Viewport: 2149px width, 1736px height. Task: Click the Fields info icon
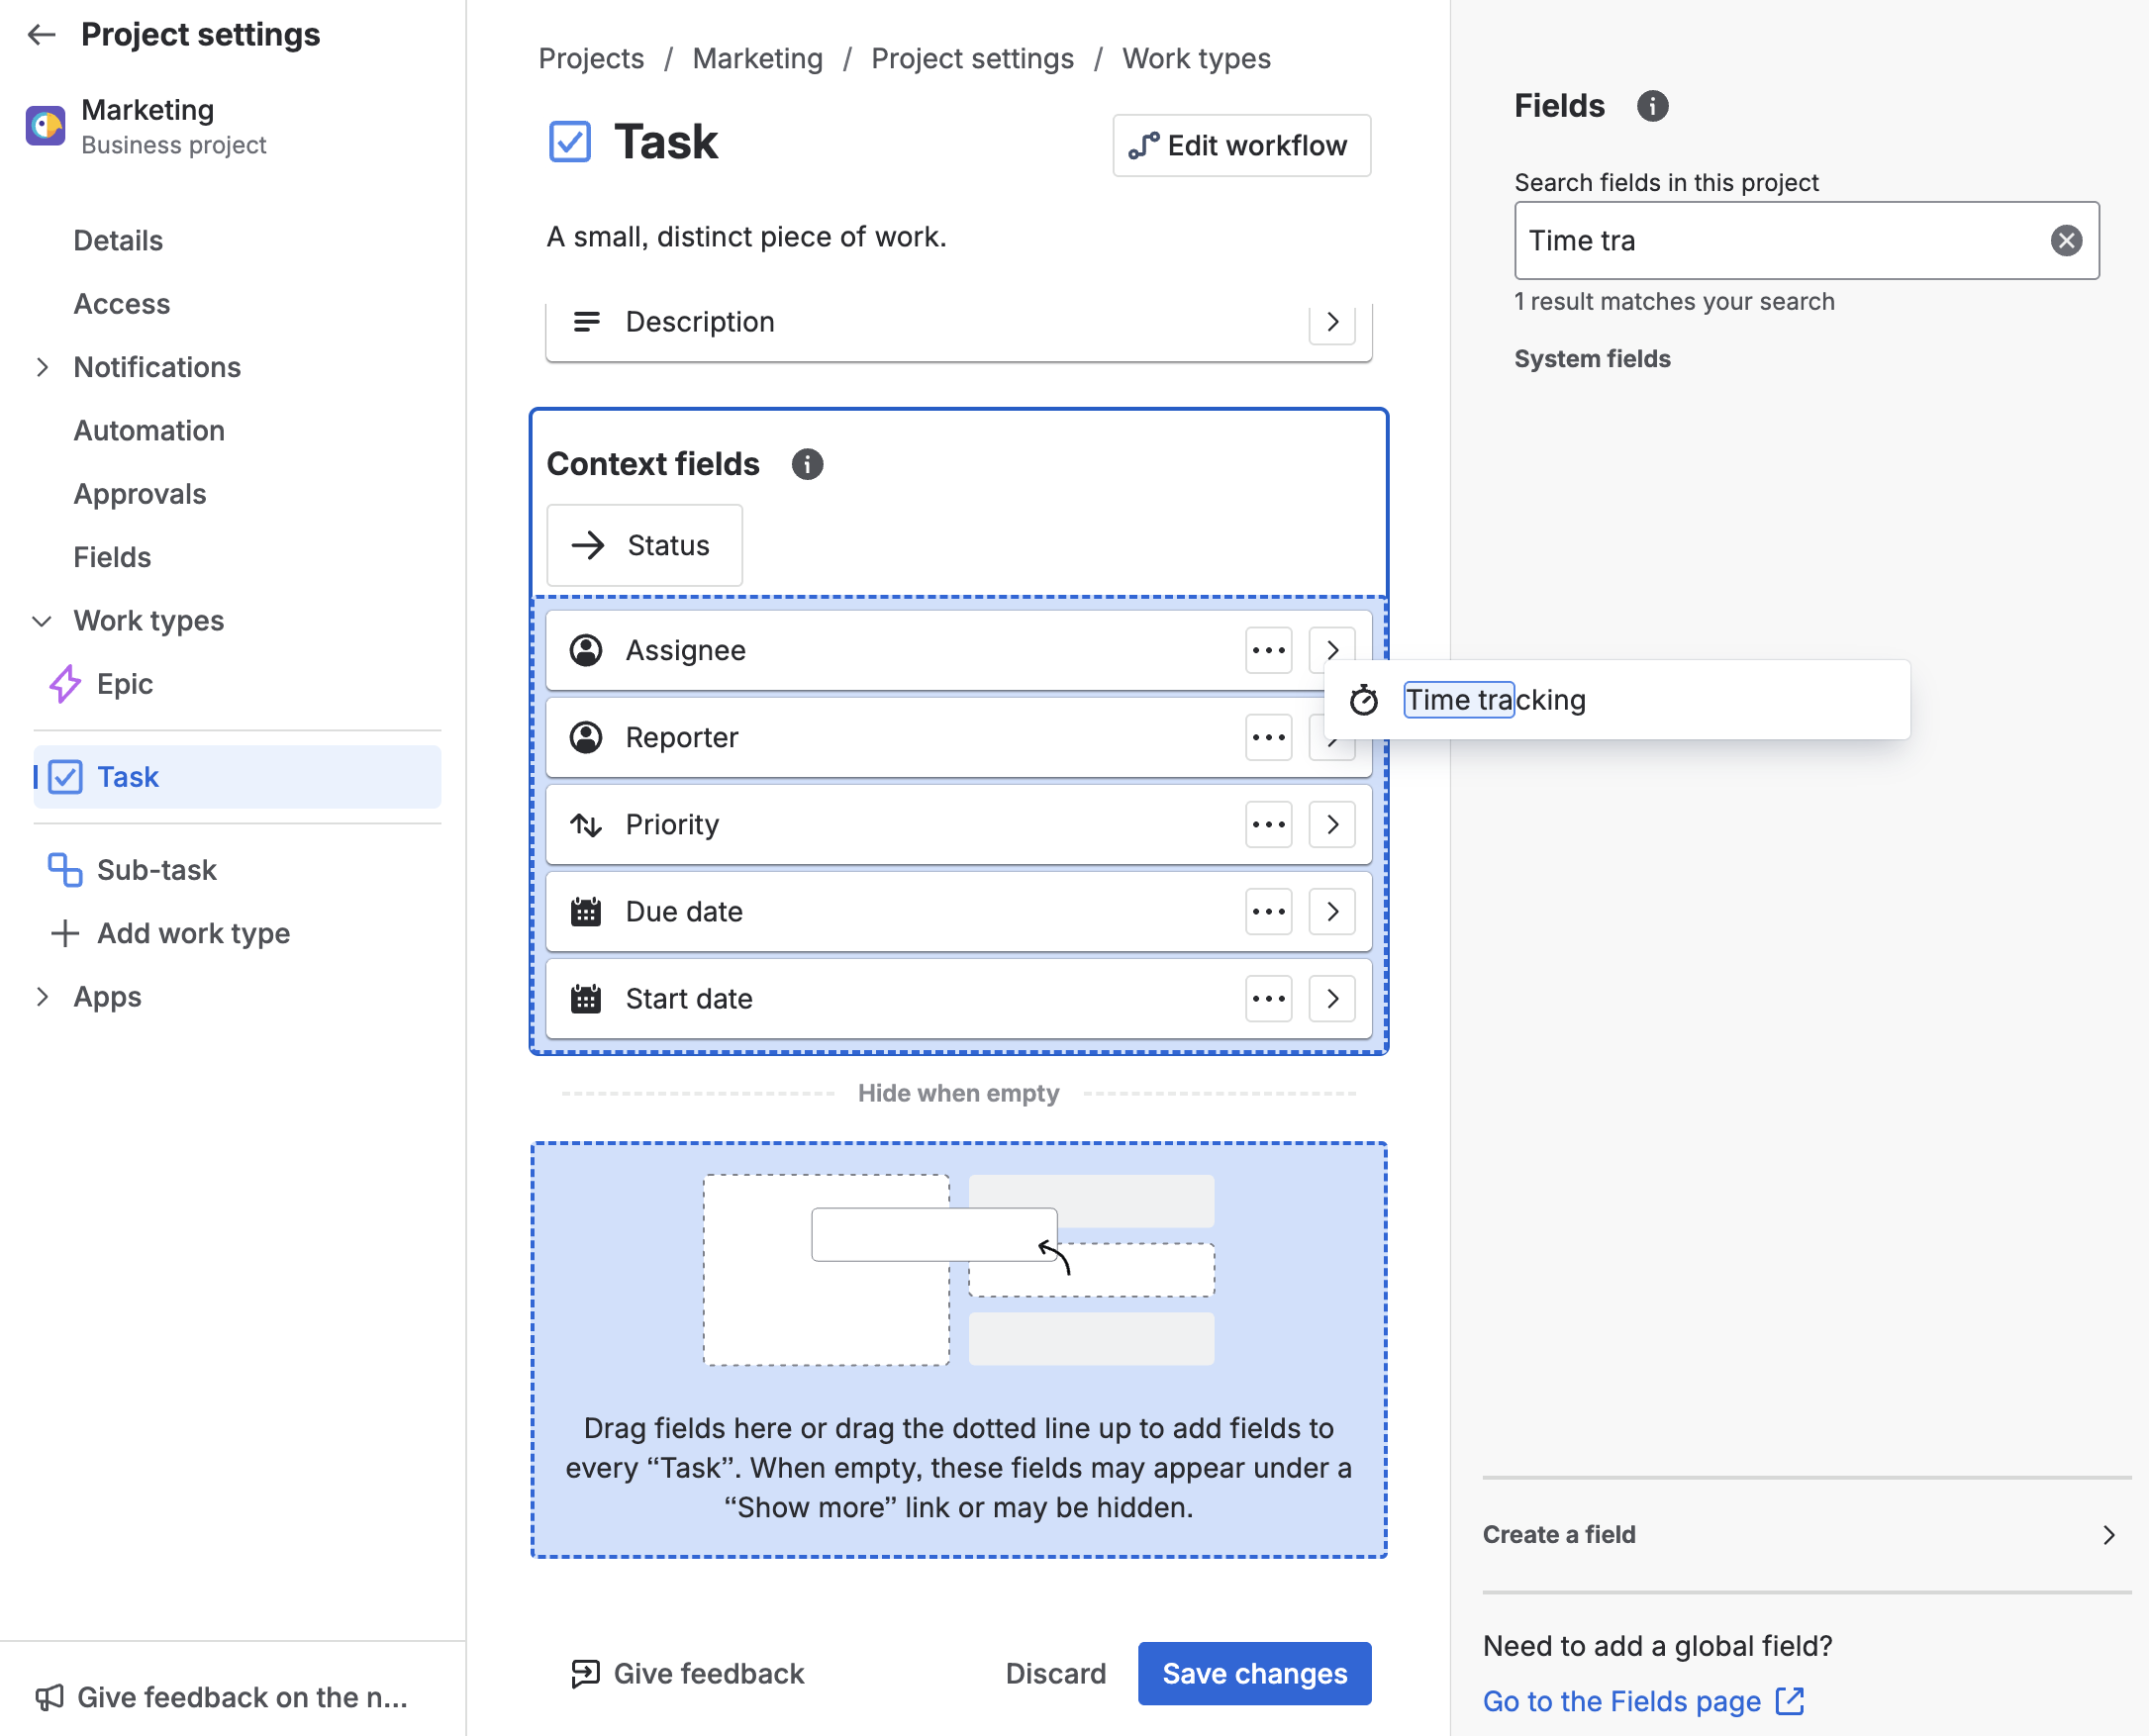tap(1652, 106)
